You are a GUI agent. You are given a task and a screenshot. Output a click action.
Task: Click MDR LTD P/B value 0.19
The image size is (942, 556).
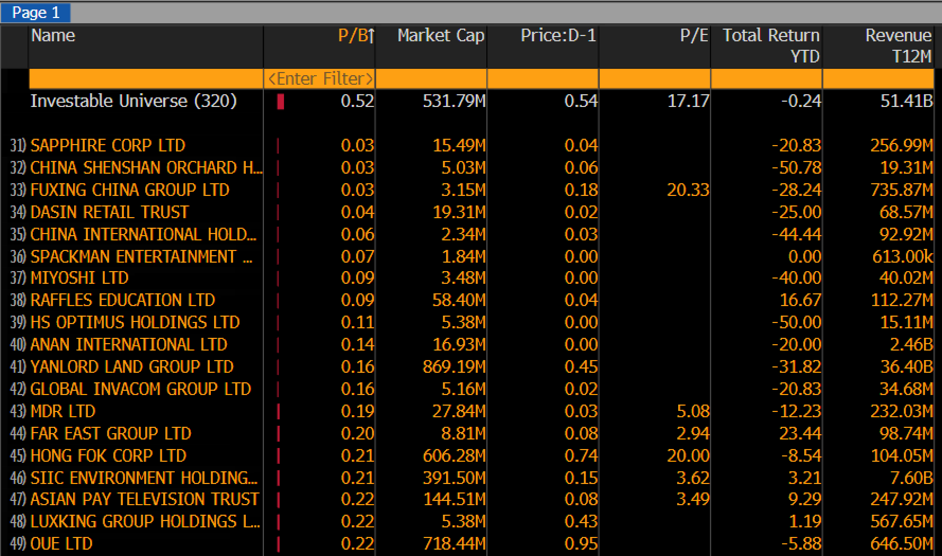[x=358, y=411]
